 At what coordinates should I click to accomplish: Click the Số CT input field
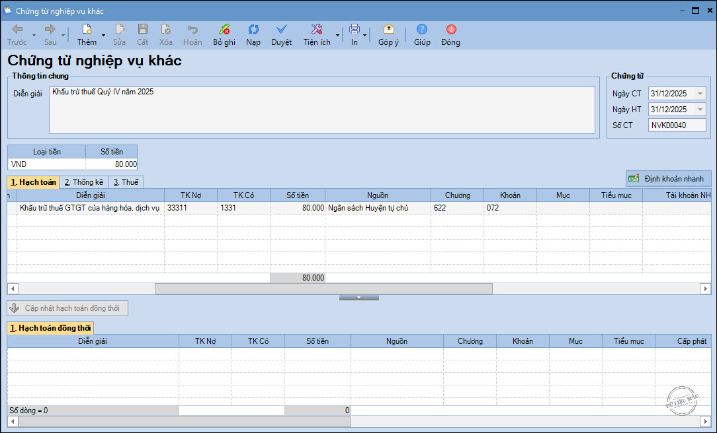point(677,125)
